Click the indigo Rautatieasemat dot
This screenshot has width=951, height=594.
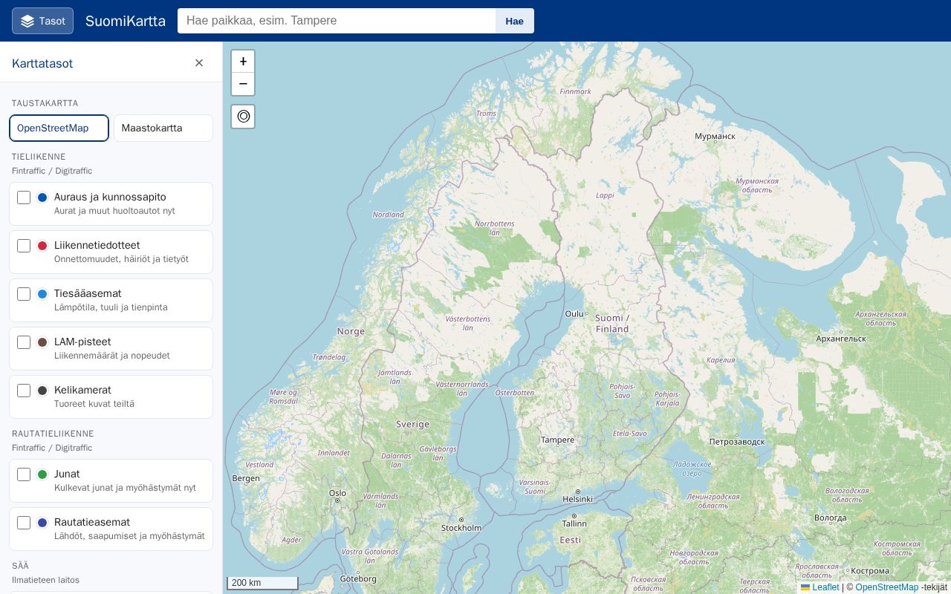42,523
